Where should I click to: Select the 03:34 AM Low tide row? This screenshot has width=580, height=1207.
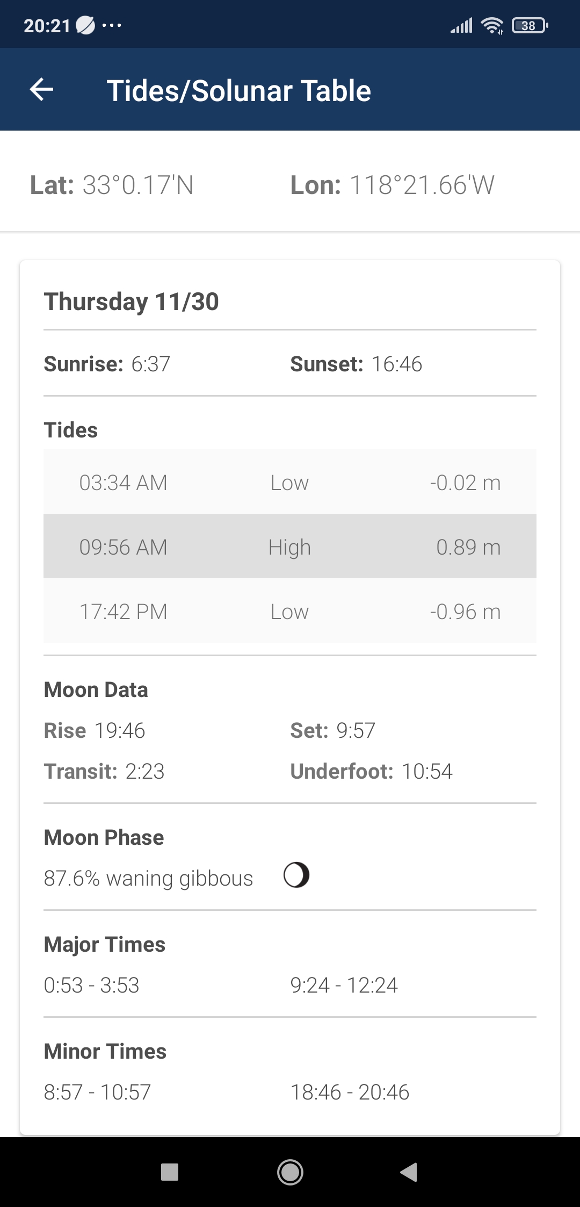tap(290, 482)
